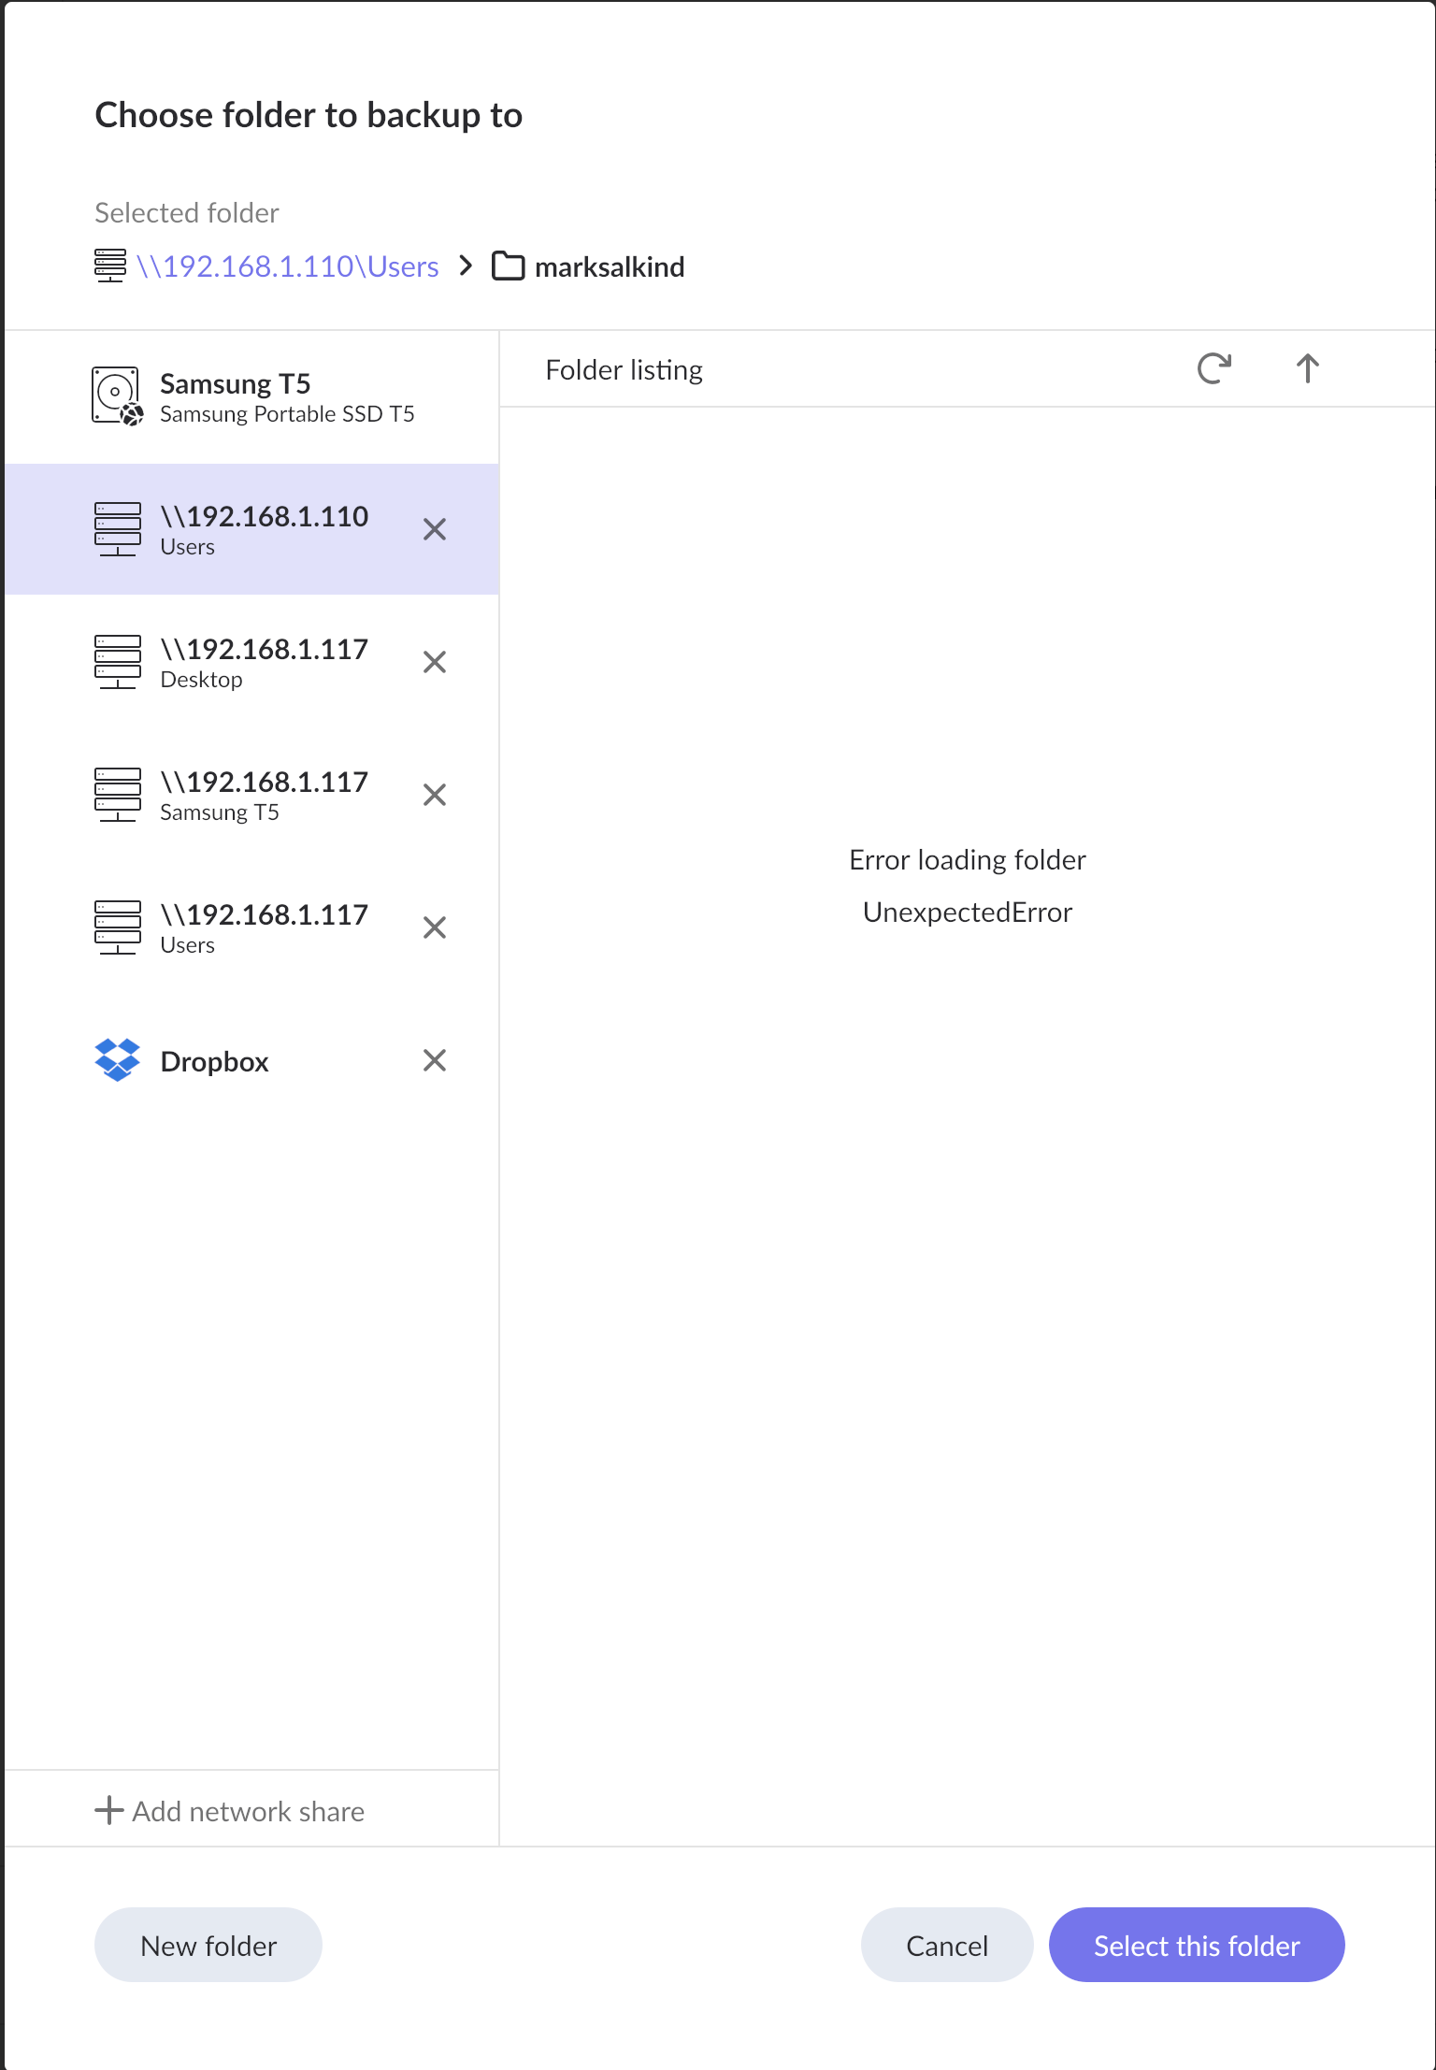This screenshot has width=1436, height=2070.
Task: Open the Dropbox destination
Action: click(x=251, y=1061)
